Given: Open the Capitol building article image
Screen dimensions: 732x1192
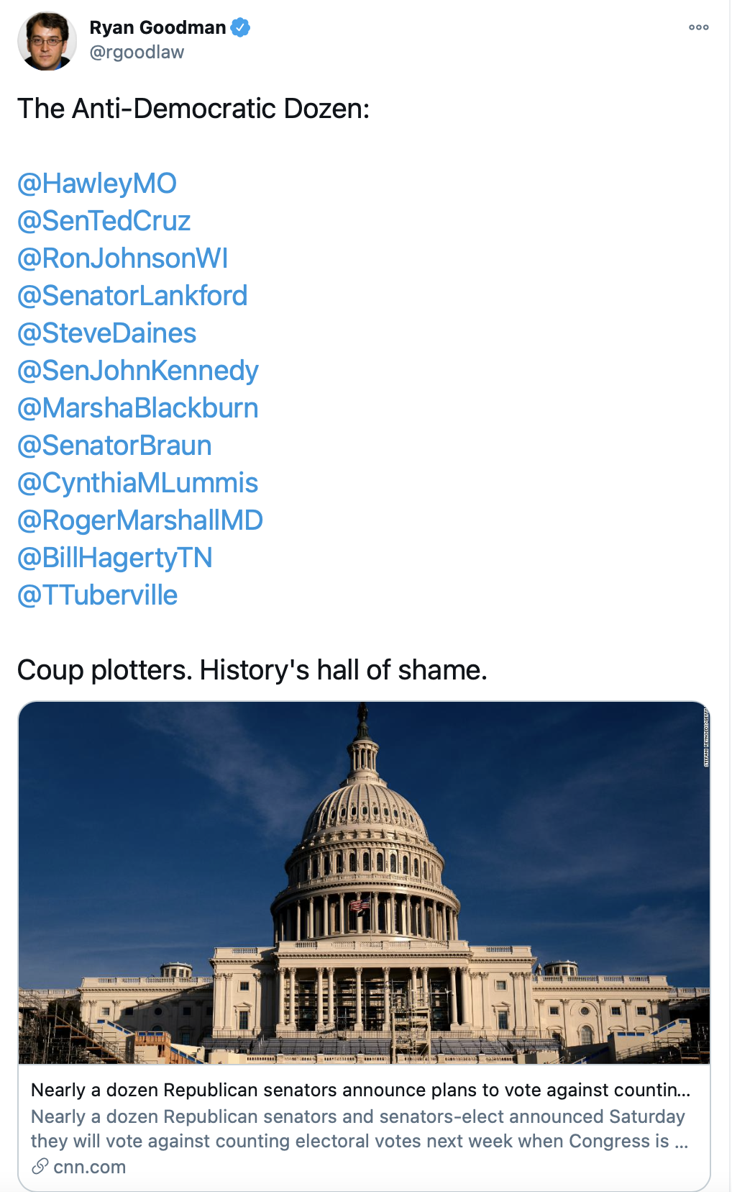Looking at the screenshot, I should pos(364,882).
